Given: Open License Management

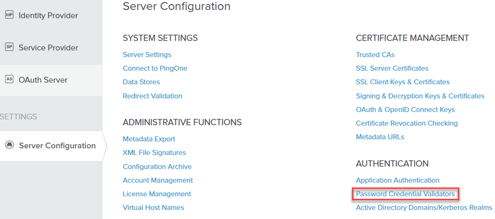Looking at the screenshot, I should tap(157, 194).
